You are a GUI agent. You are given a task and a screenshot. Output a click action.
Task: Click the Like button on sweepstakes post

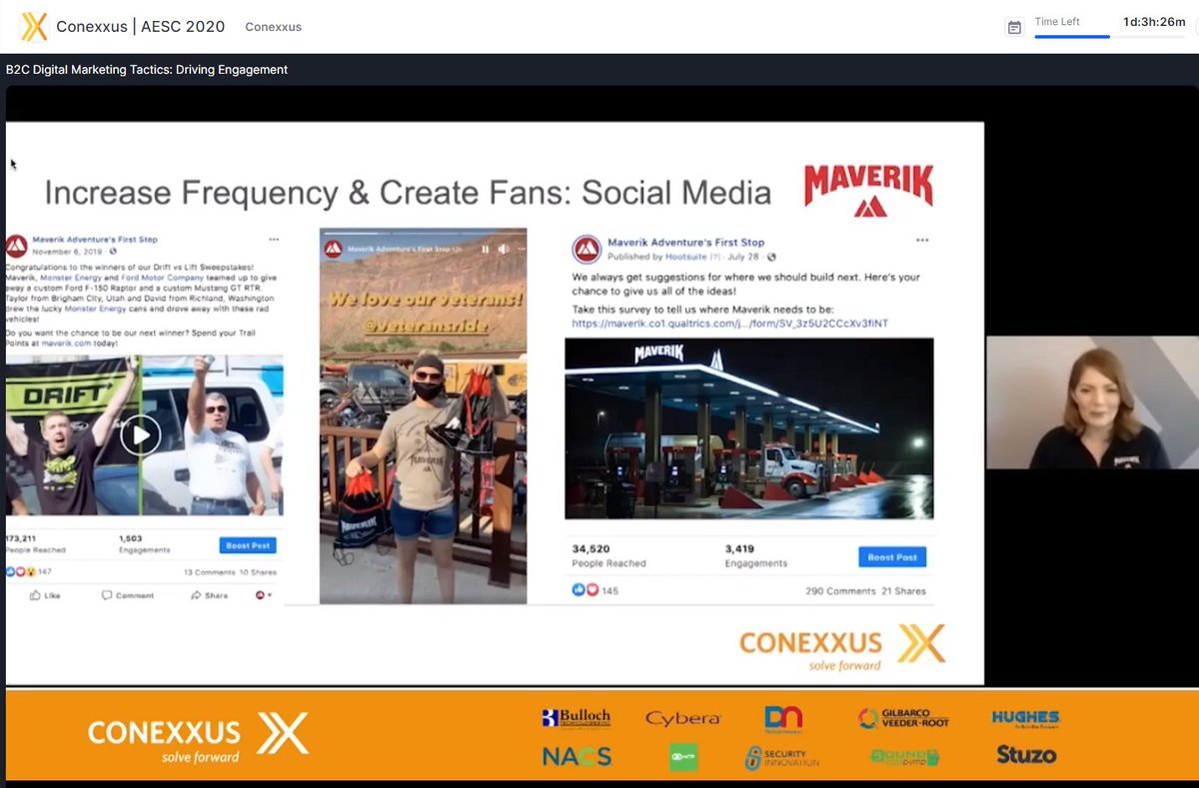pyautogui.click(x=45, y=595)
